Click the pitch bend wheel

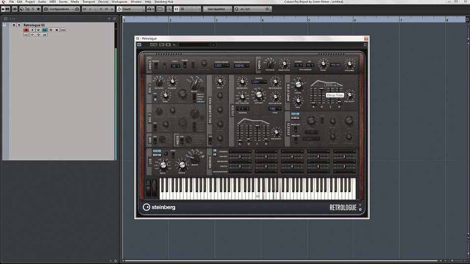click(148, 189)
